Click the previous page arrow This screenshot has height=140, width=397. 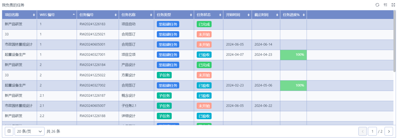tap(363, 131)
